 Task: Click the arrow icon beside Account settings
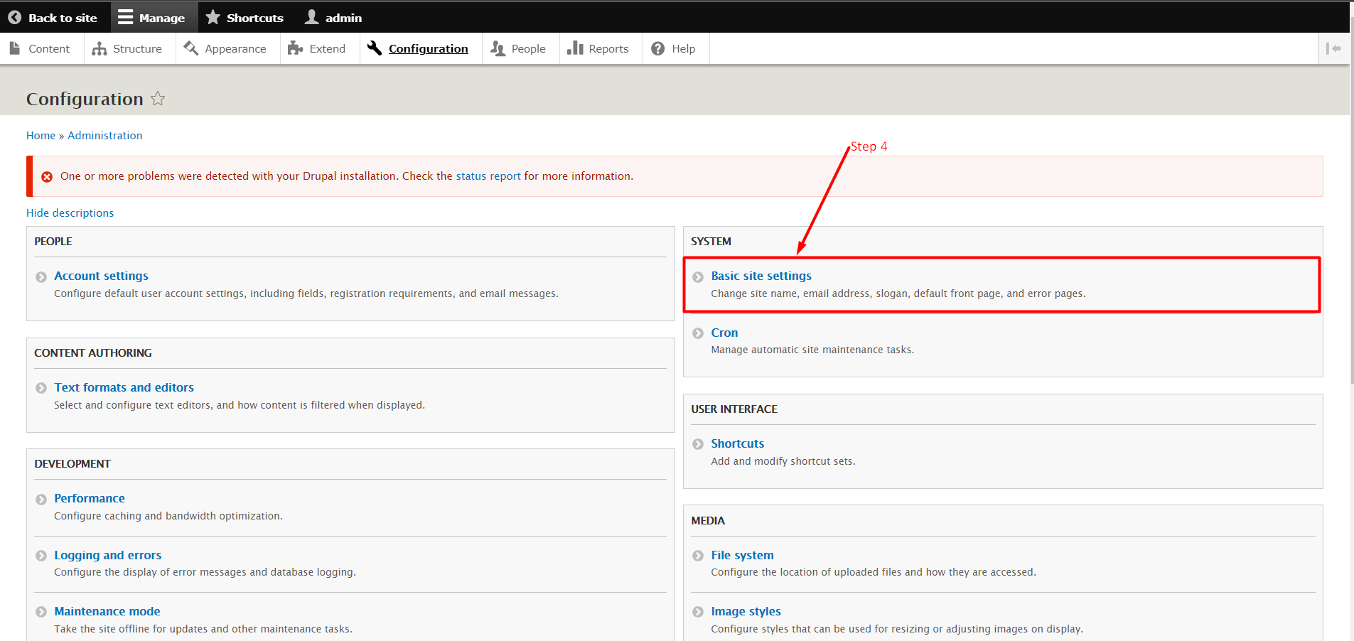coord(41,277)
